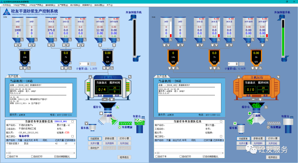
Task: Expand the 基础数据 menu
Action: tap(50, 5)
